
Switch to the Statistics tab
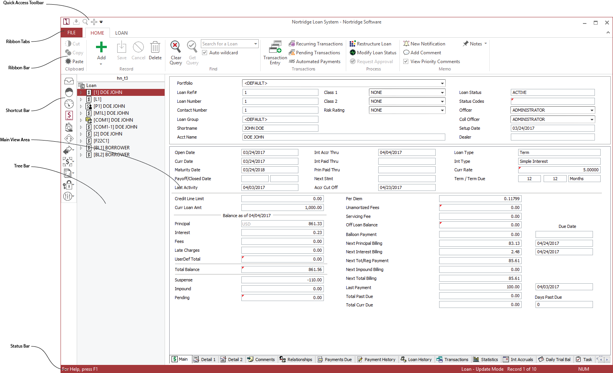click(485, 360)
